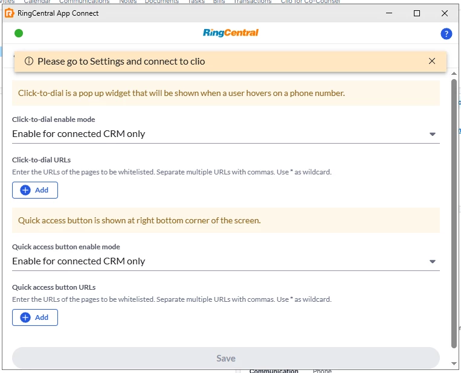Screen dimensions: 461x373
Task: Click 'Please go to Settings and connect to clio' text
Action: point(121,62)
